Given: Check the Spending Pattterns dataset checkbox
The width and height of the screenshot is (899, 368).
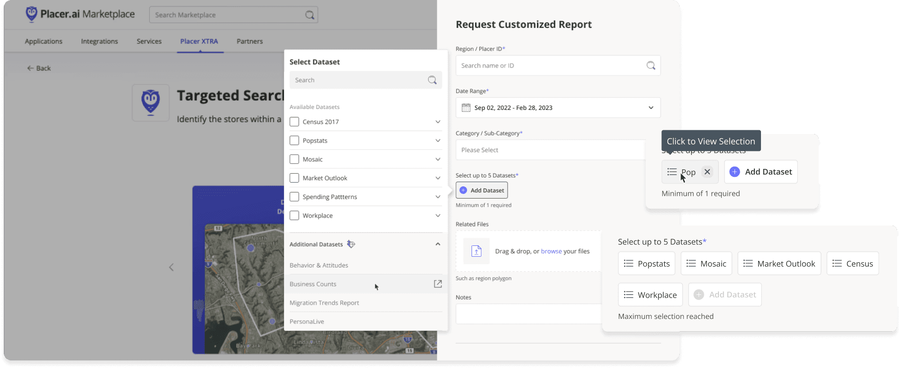Looking at the screenshot, I should click(x=294, y=197).
